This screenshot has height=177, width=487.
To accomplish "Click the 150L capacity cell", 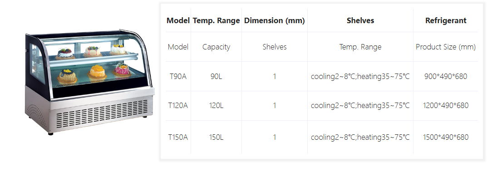I will [x=216, y=137].
